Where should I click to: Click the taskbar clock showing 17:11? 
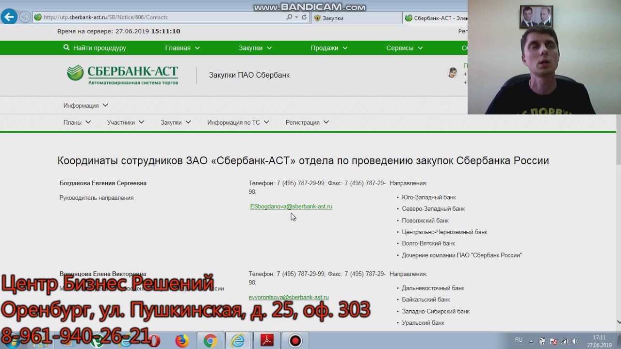point(599,341)
